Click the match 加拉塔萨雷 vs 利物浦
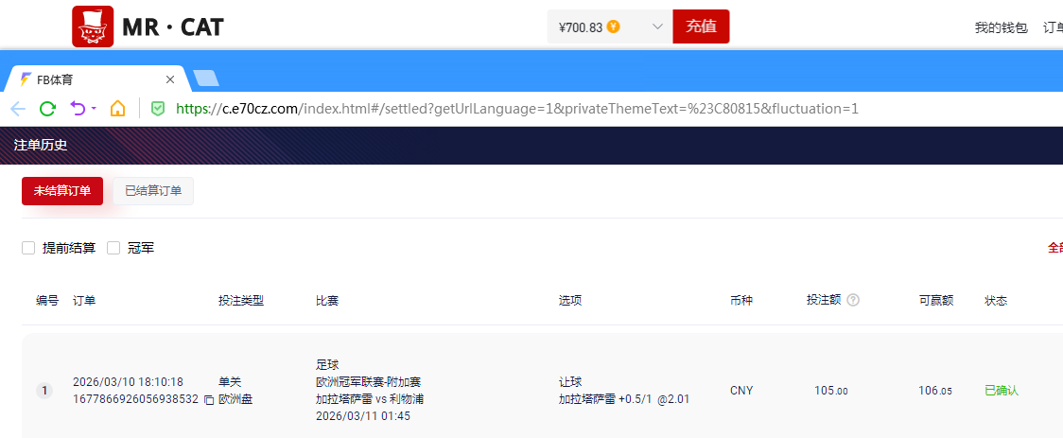The width and height of the screenshot is (1063, 438). 370,398
